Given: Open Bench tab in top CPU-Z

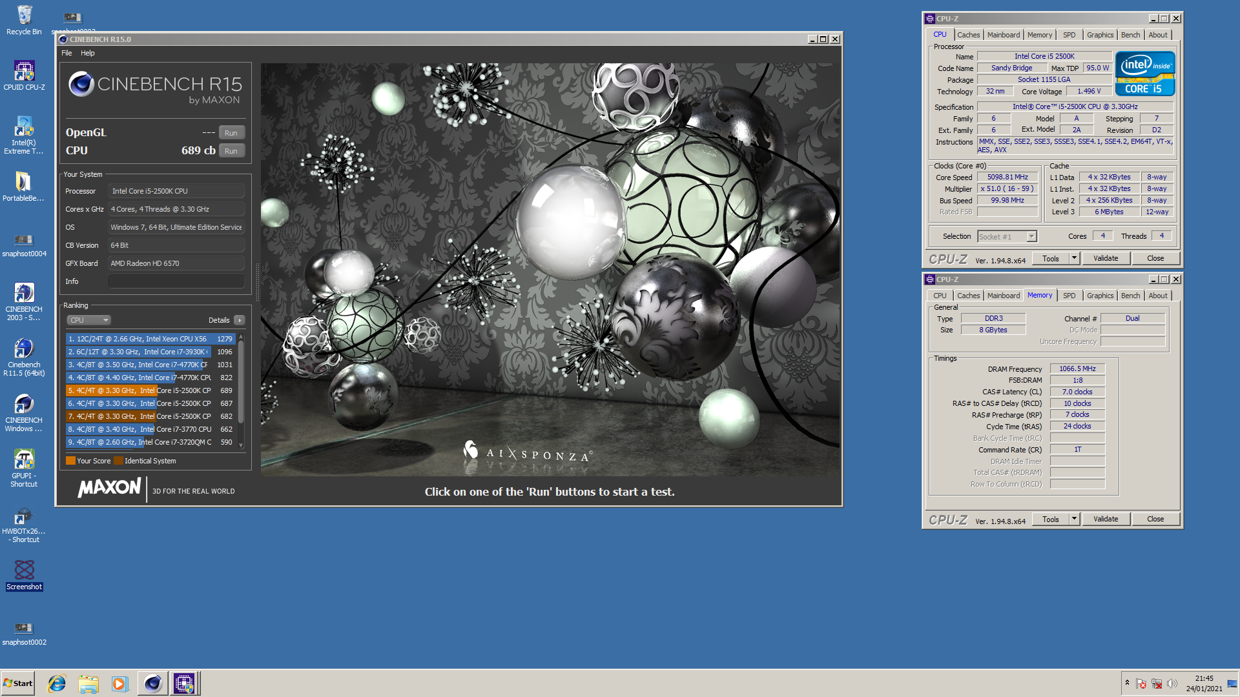Looking at the screenshot, I should pos(1130,35).
